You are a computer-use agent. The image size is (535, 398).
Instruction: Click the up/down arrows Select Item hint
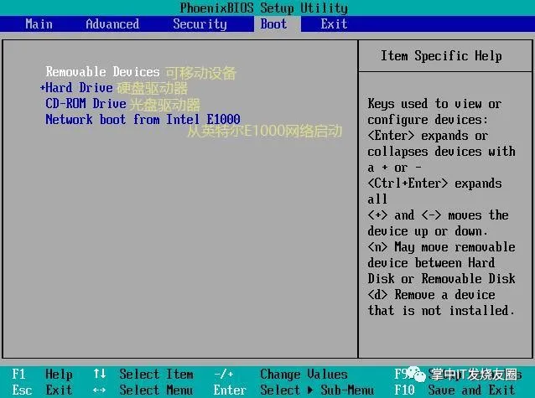[x=143, y=375]
